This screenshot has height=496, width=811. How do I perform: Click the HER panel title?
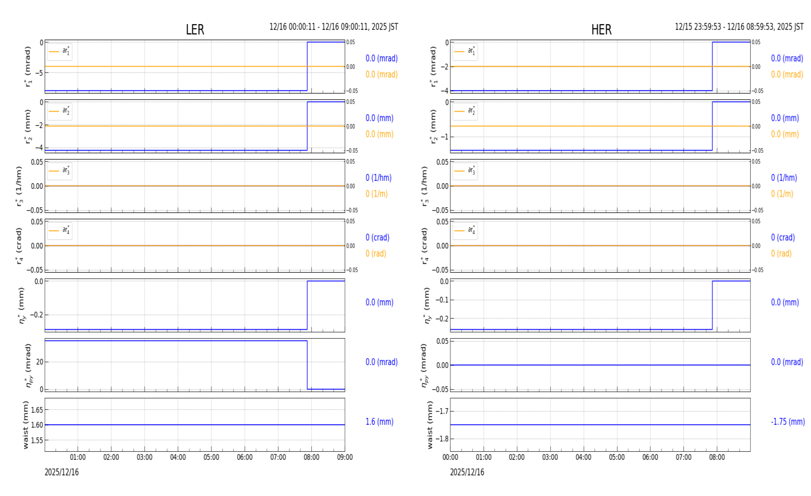(x=601, y=30)
